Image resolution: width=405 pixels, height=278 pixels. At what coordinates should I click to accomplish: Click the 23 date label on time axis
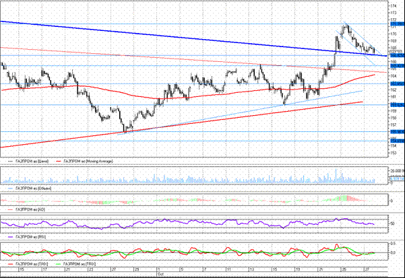(90, 269)
